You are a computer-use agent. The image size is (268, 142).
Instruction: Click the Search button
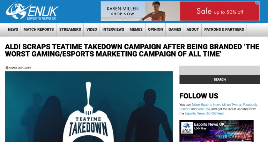219,80
